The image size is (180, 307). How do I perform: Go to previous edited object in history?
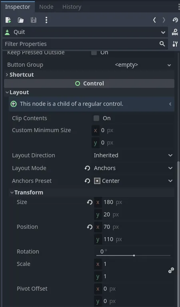pos(154,20)
